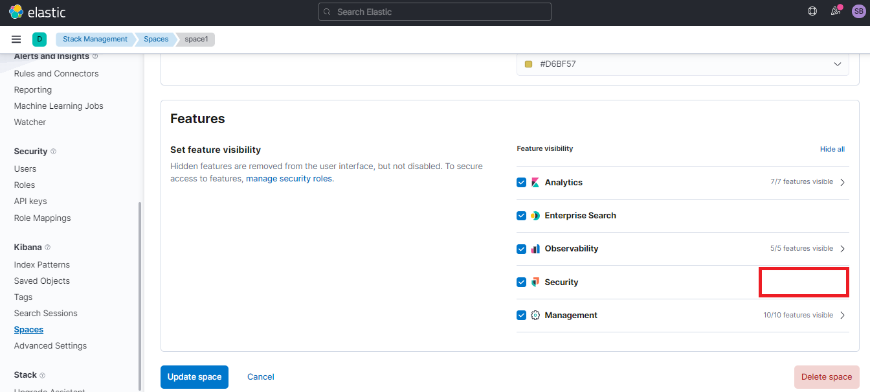Click the Cancel link
870x392 pixels.
click(261, 377)
